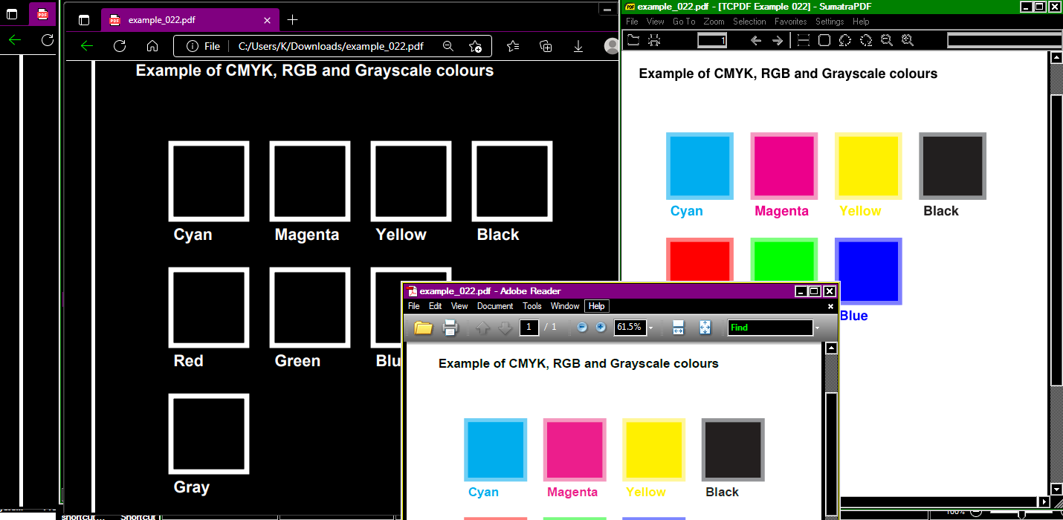This screenshot has height=520, width=1063.
Task: Rotate right icon in SumatraPDF toolbar
Action: (866, 40)
